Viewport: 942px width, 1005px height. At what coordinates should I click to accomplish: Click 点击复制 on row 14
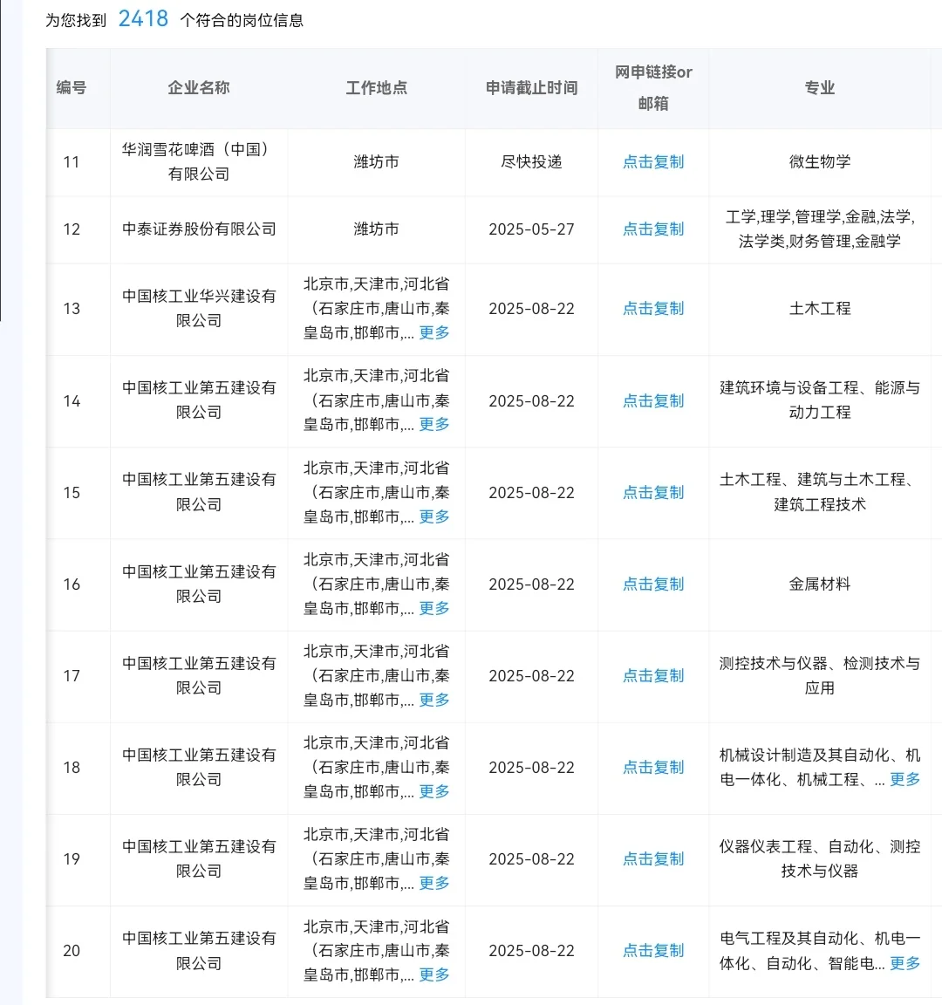(x=652, y=400)
